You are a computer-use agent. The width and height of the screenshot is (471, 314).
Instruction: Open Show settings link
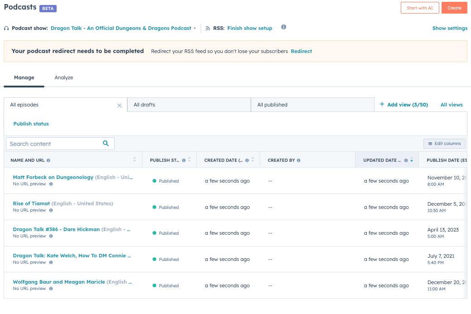[x=450, y=28]
